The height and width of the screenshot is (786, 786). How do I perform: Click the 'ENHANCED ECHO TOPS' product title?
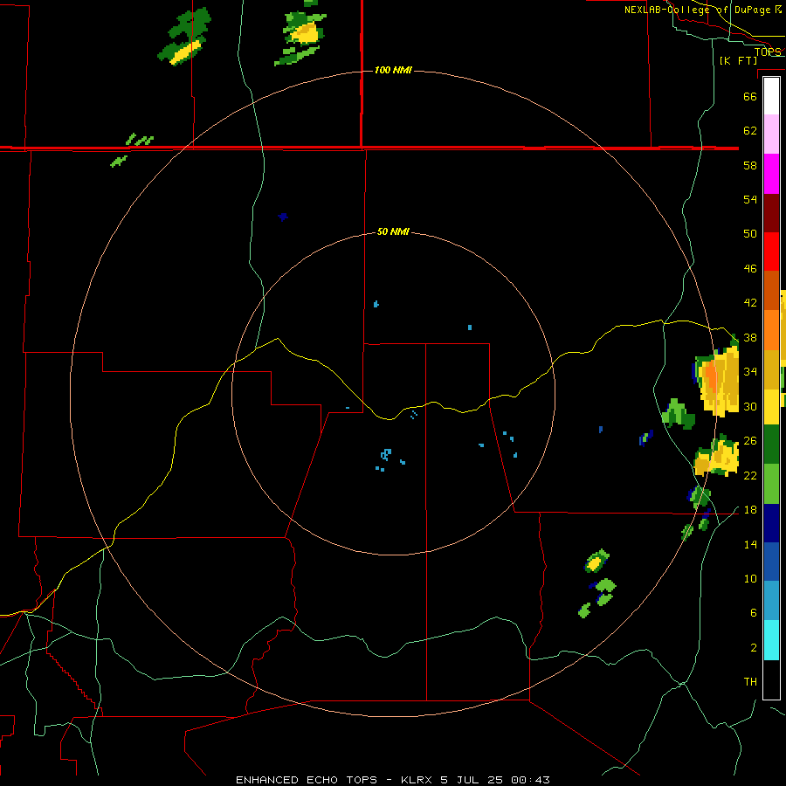pos(307,780)
